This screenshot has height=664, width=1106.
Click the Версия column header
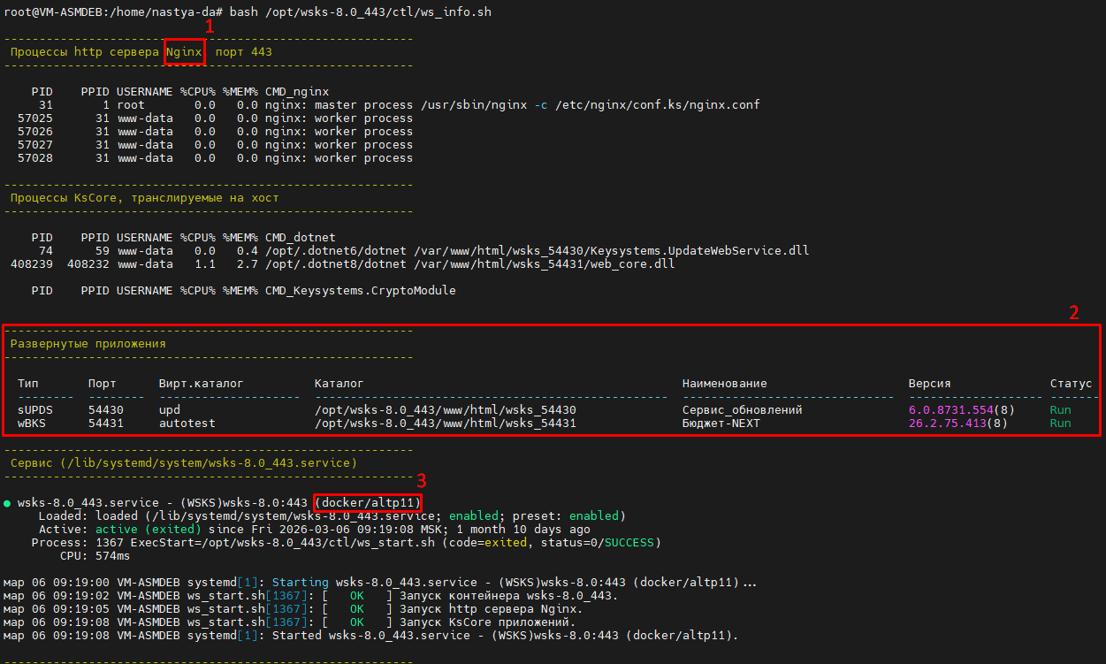coord(929,384)
